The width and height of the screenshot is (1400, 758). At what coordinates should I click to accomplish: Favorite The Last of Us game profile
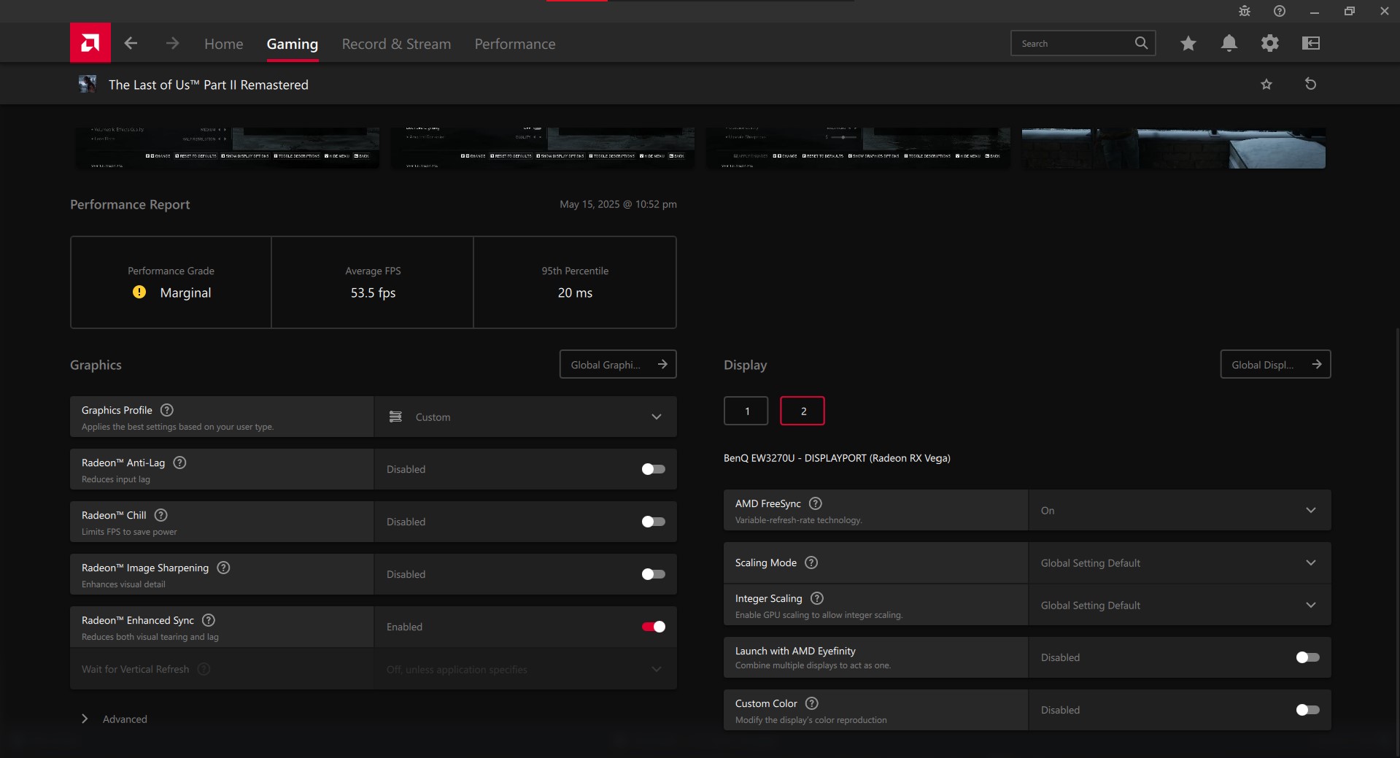point(1266,84)
